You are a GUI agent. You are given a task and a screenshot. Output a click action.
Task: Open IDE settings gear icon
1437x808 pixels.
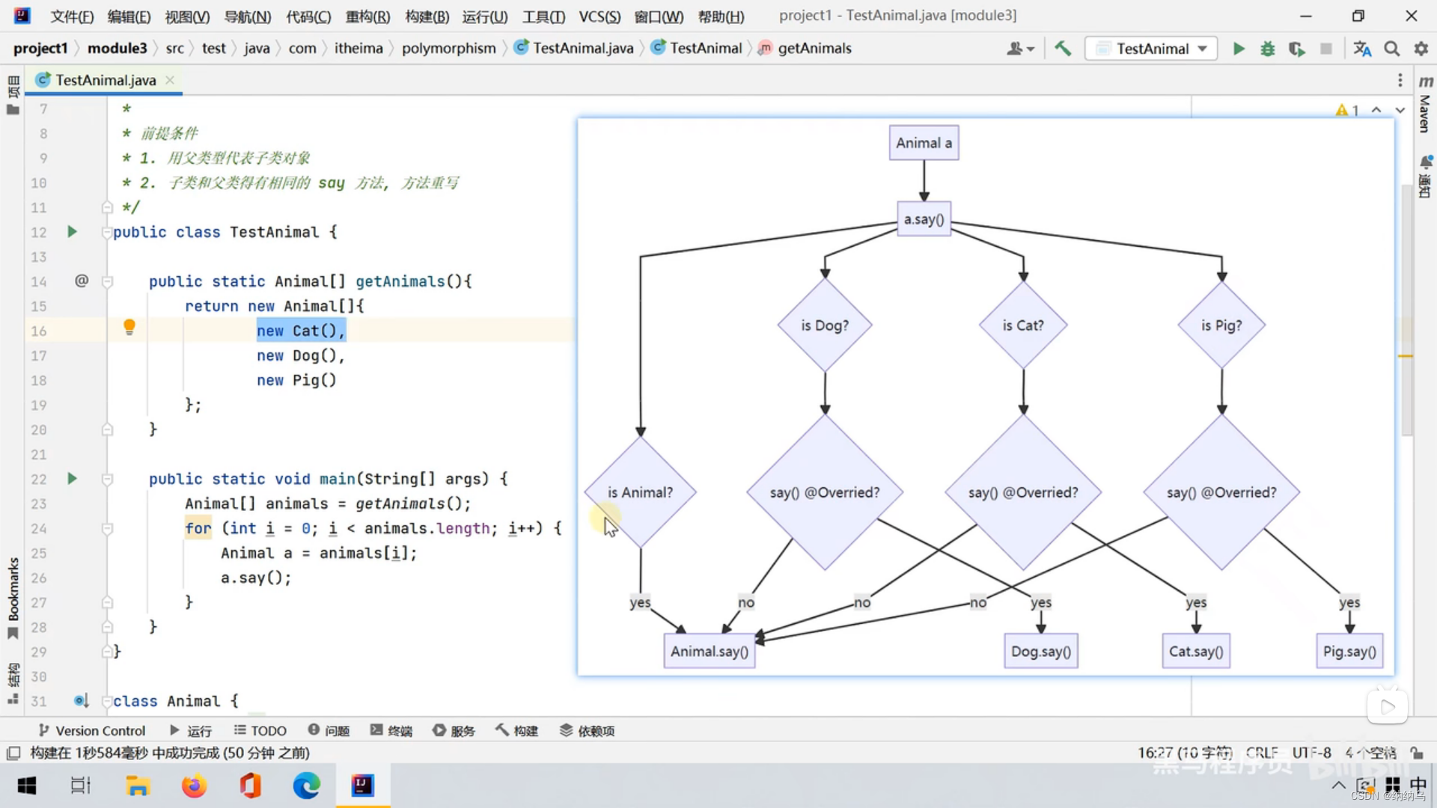coord(1421,49)
